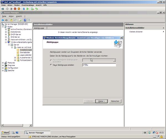This screenshot has width=166, height=139.
Task: Click the Weiter button in wizard
Action: pyautogui.click(x=101, y=101)
